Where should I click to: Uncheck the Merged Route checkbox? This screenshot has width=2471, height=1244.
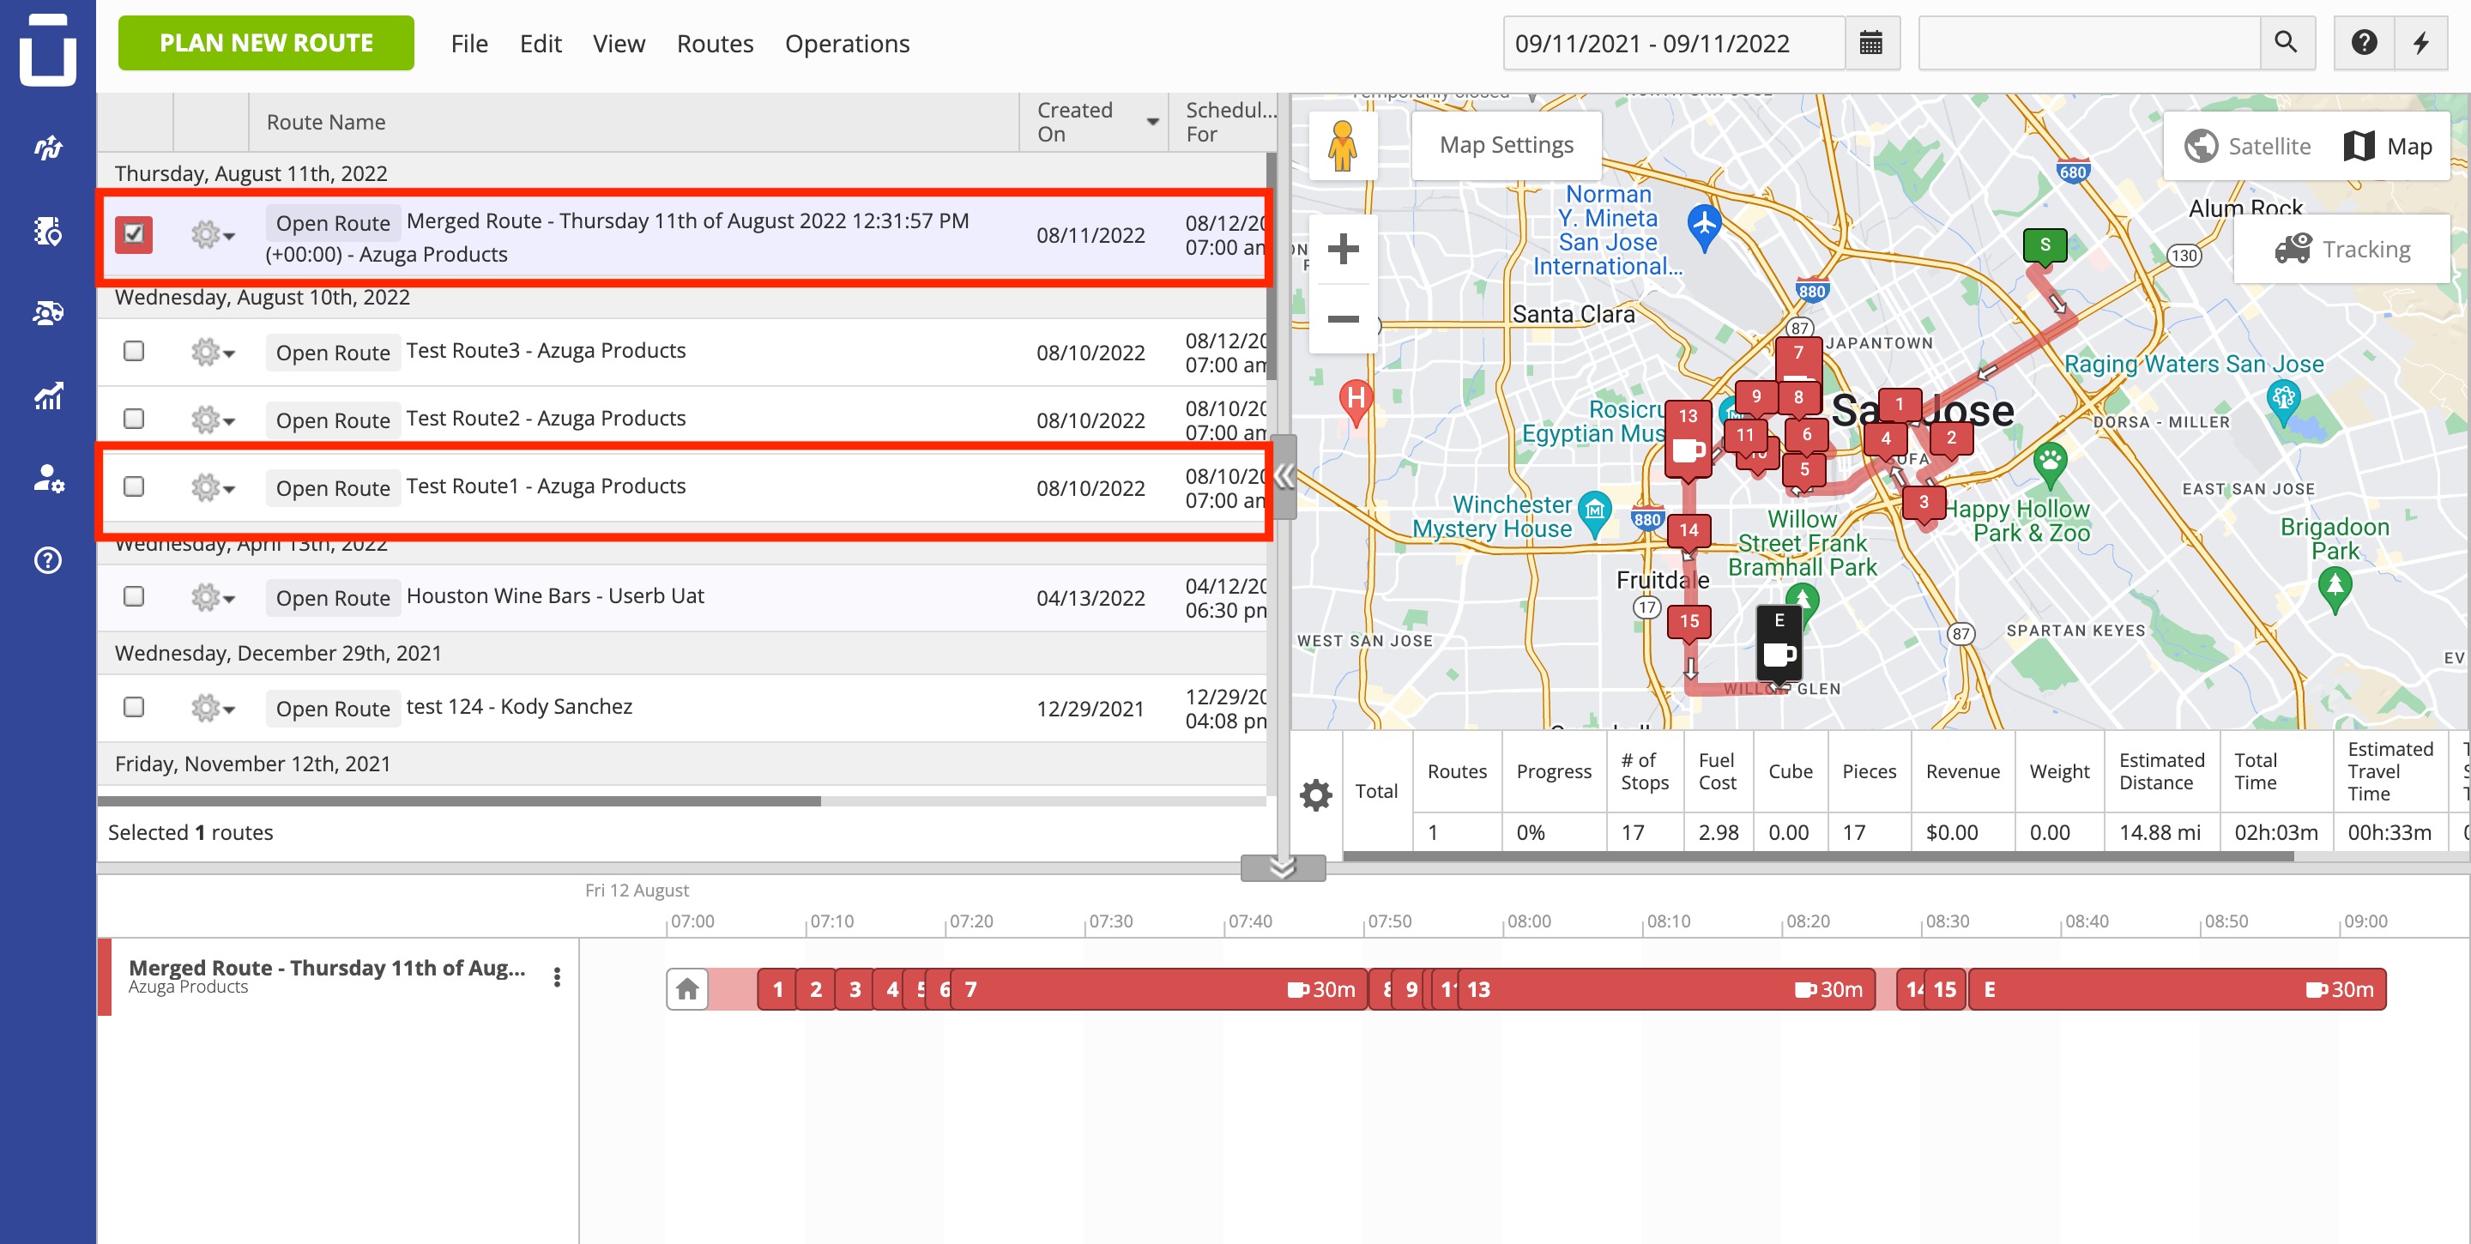pos(133,234)
